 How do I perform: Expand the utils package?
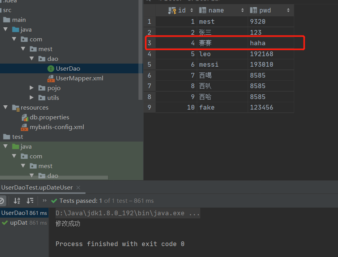pyautogui.click(x=32, y=97)
